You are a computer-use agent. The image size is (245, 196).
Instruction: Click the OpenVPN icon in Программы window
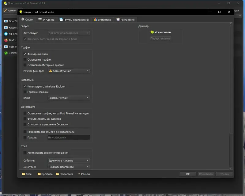pyautogui.click(x=6, y=21)
